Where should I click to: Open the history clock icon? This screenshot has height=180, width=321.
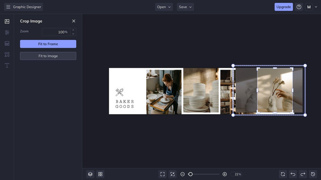(313, 174)
